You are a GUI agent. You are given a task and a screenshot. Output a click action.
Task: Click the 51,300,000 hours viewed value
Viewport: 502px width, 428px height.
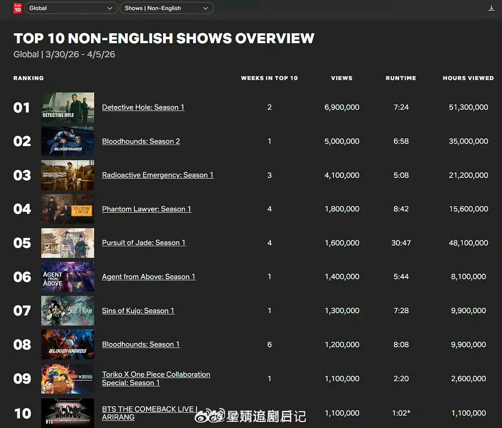point(469,107)
